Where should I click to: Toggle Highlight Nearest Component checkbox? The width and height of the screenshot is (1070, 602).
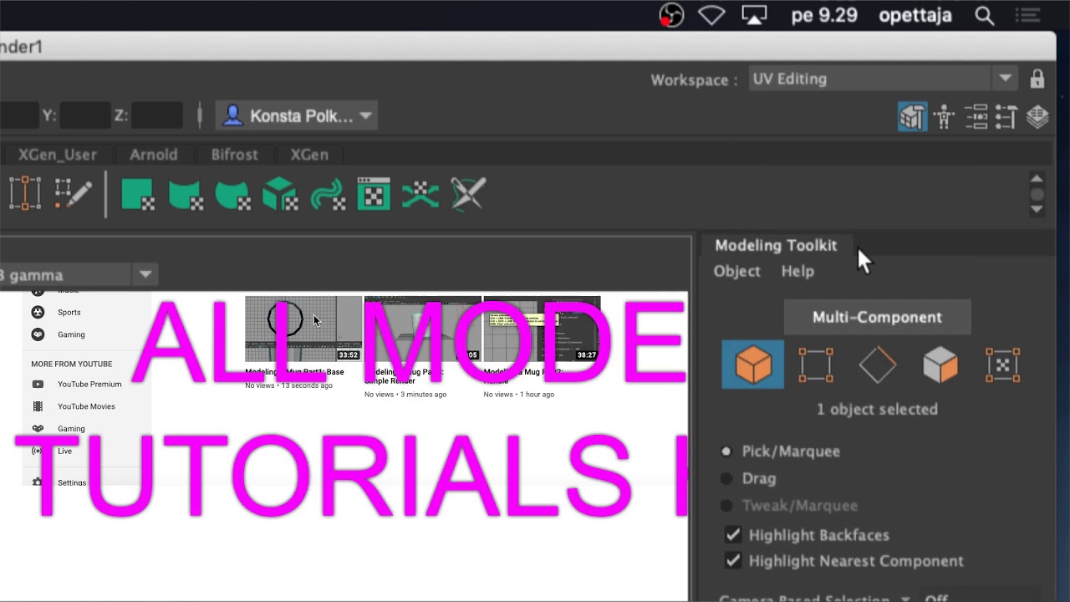(733, 561)
